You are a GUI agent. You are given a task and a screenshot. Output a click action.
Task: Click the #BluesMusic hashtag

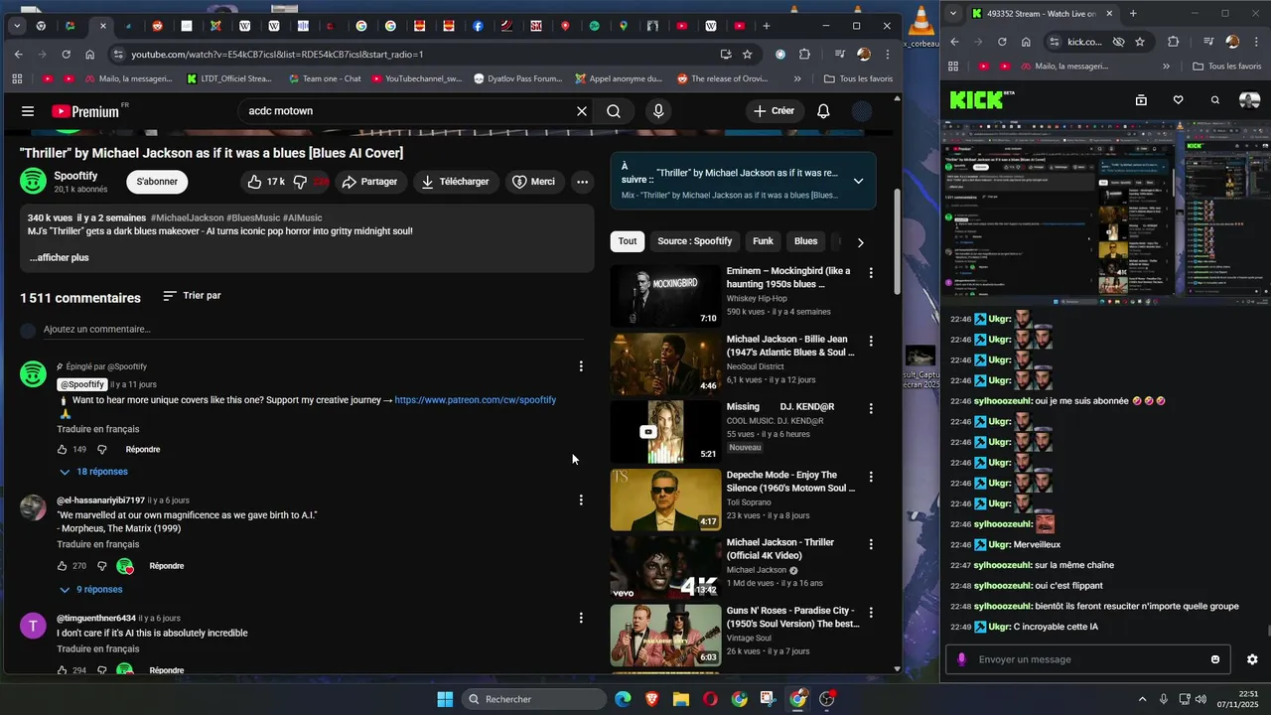pyautogui.click(x=253, y=217)
